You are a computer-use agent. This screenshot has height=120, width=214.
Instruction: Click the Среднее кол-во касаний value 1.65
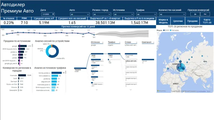click(72, 23)
